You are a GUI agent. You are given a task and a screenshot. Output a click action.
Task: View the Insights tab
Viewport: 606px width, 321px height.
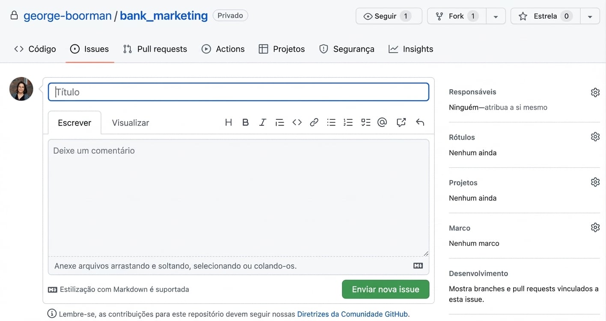[x=411, y=49]
